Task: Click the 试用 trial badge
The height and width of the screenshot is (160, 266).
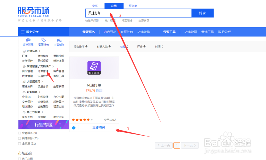Action: 99,90
